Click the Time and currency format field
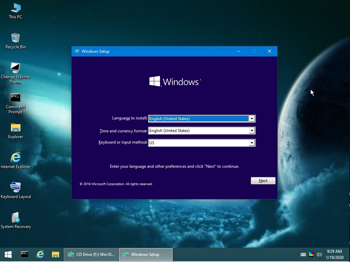Screen dimensions: 350x262 (x=202, y=131)
